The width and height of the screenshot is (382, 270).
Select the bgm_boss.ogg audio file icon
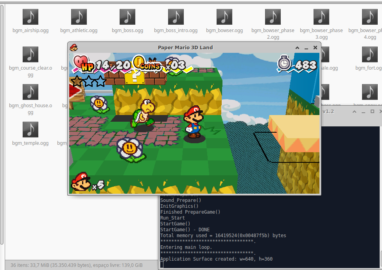pyautogui.click(x=127, y=17)
